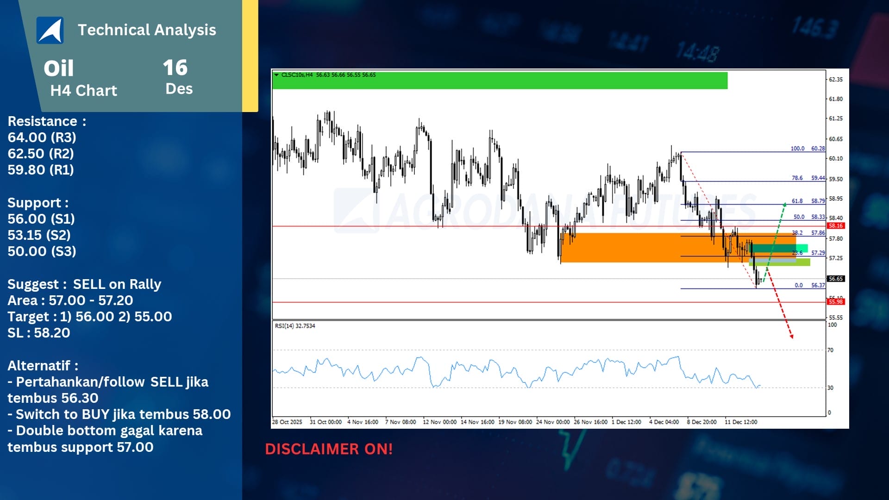Click the RSI(14) 32.7534 indicator label
Viewport: 889px width, 500px height.
[295, 326]
